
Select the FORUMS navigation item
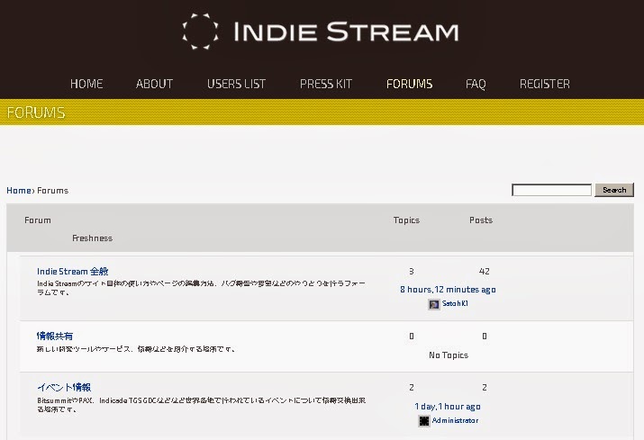409,84
